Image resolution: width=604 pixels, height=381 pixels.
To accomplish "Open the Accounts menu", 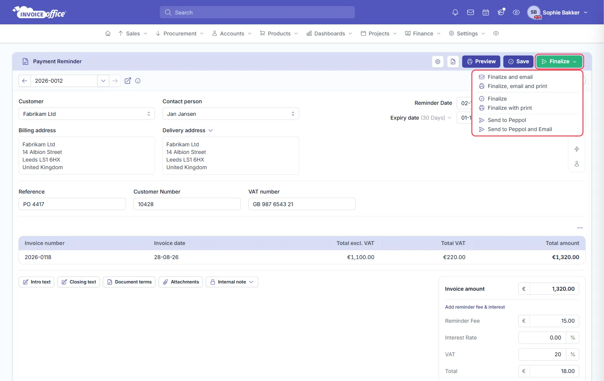I will [232, 34].
